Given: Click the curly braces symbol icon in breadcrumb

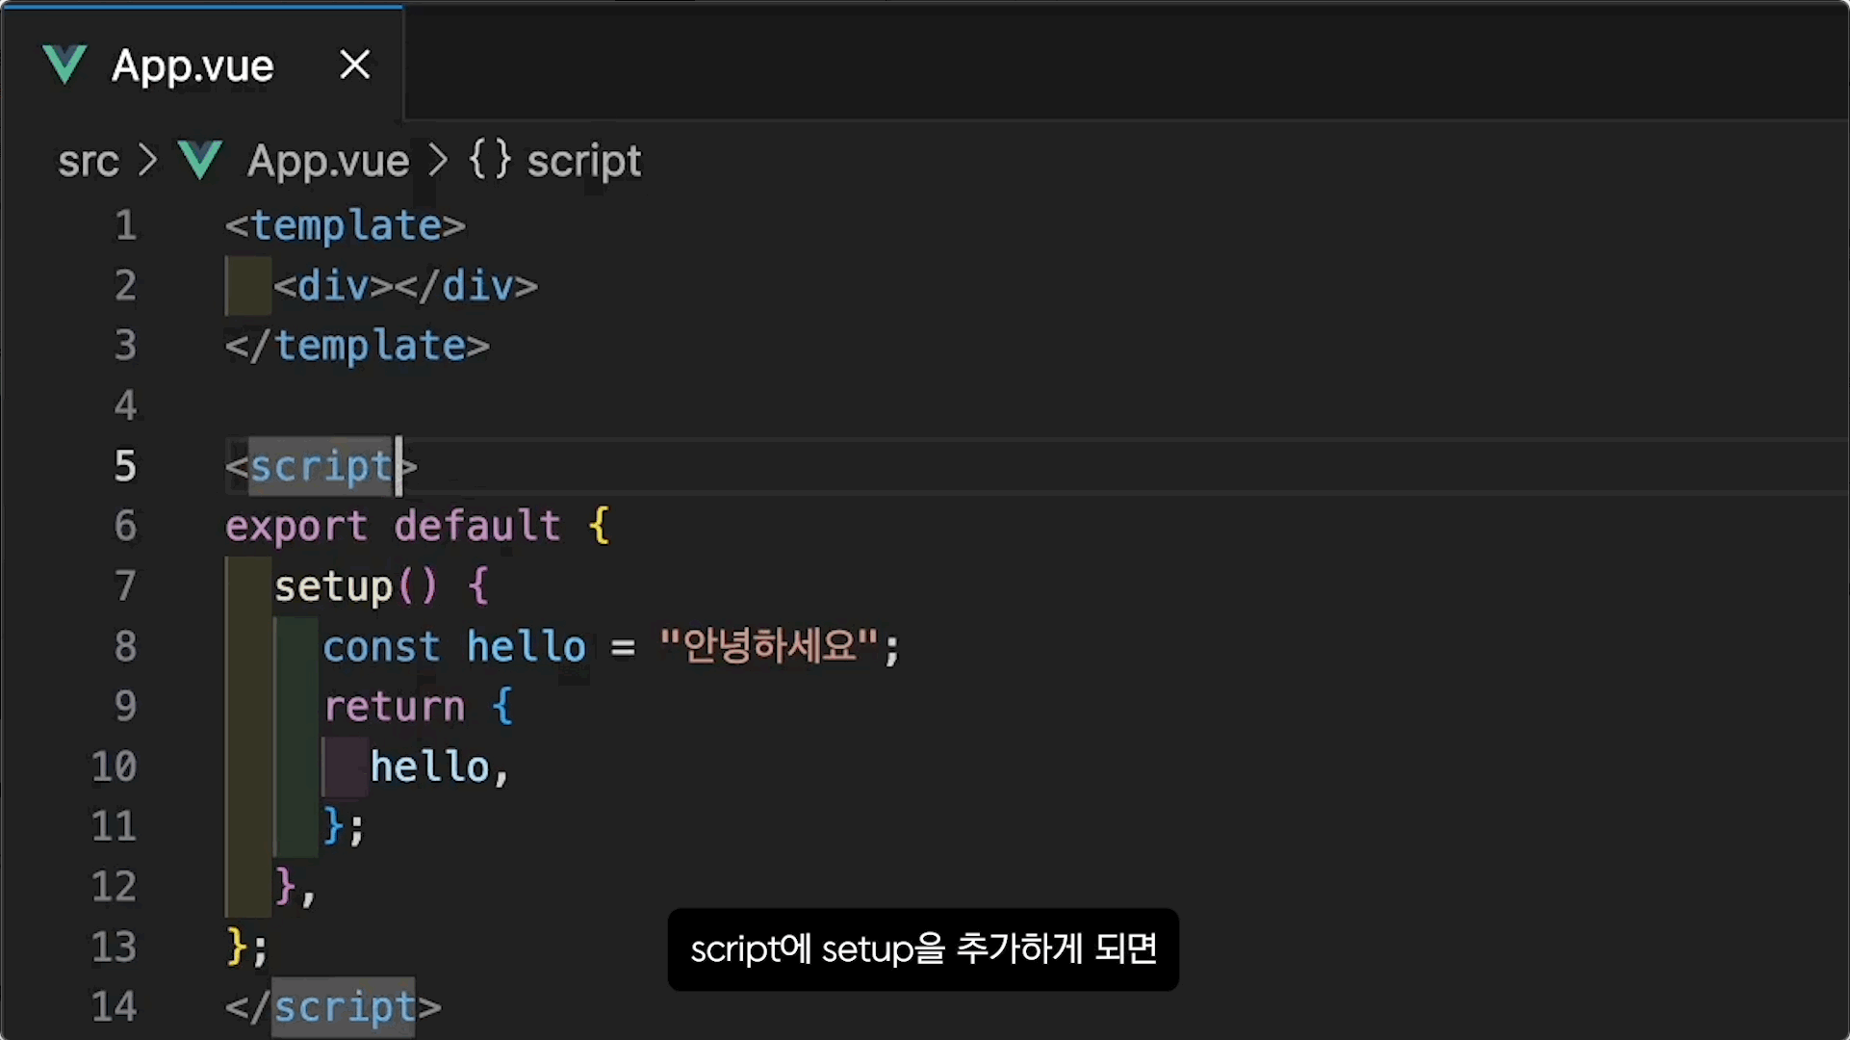Looking at the screenshot, I should click(489, 159).
